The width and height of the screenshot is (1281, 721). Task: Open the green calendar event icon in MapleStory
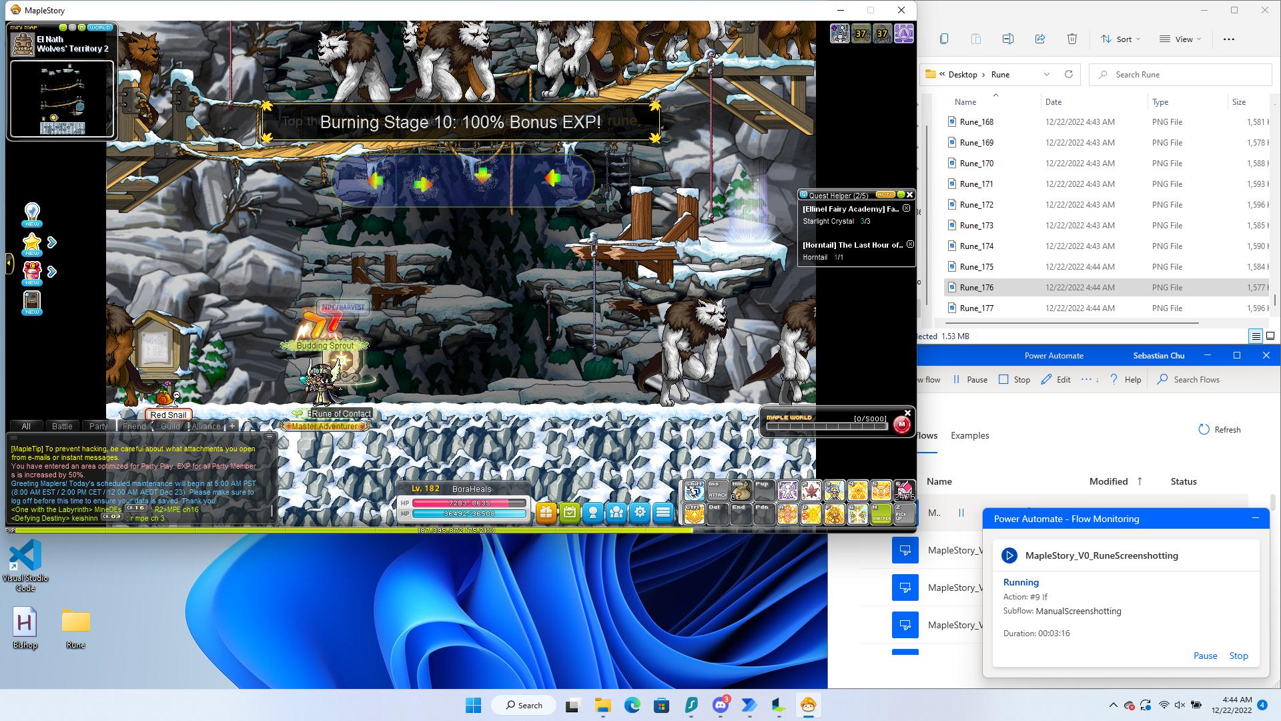point(569,513)
